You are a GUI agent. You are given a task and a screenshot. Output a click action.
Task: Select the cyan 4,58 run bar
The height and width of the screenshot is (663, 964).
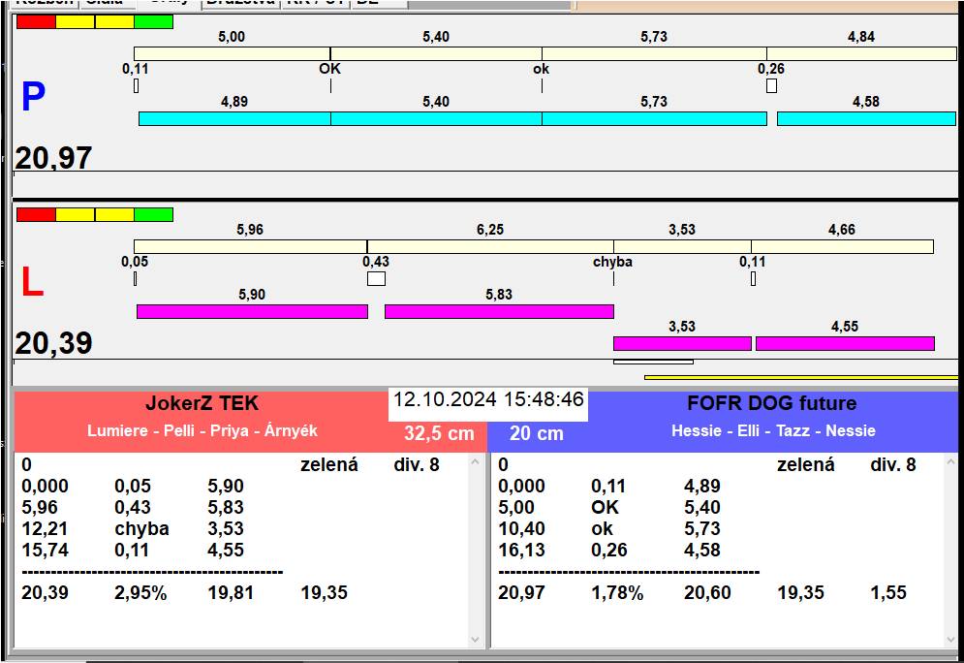[866, 118]
